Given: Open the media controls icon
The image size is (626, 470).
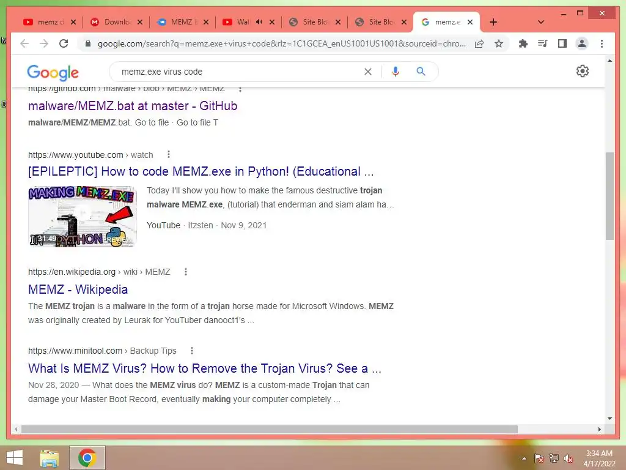Looking at the screenshot, I should [543, 43].
